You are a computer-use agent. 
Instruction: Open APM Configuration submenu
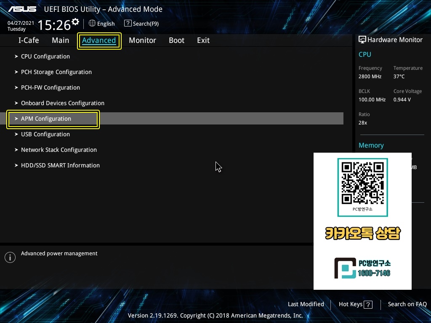coord(46,119)
